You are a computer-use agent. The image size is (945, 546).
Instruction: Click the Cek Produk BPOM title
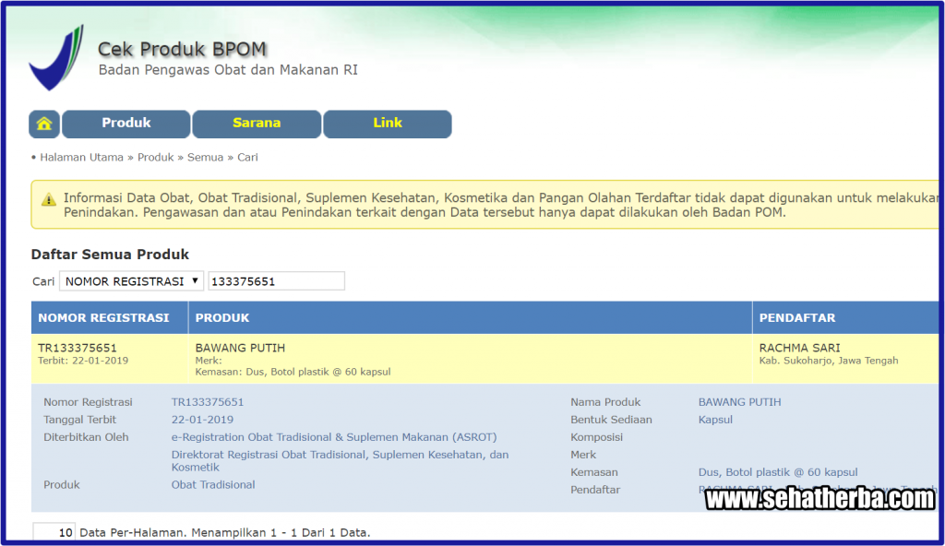[182, 49]
